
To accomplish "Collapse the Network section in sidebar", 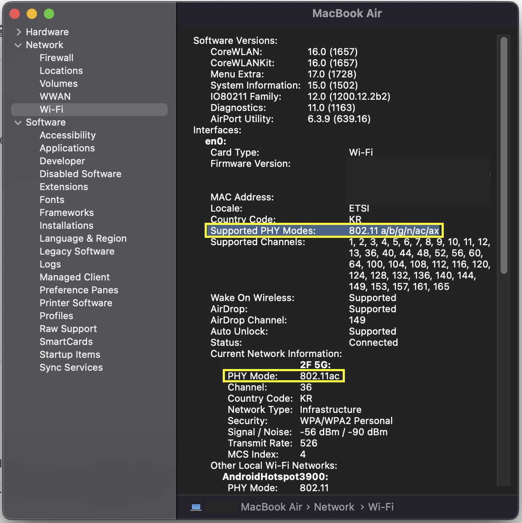I will point(18,45).
